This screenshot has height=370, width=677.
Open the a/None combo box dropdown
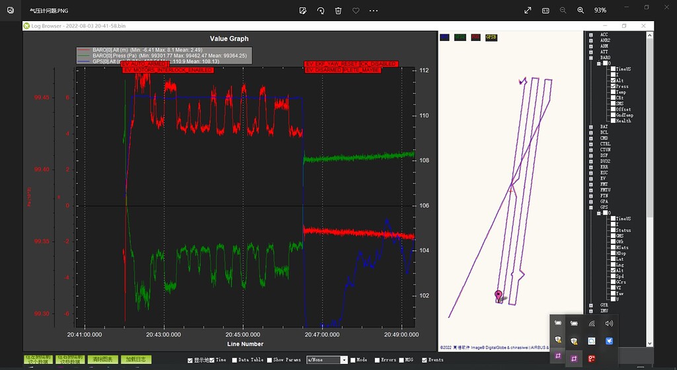344,360
